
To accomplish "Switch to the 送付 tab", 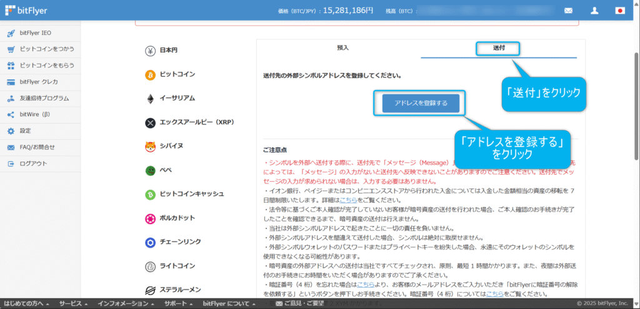I will [499, 48].
